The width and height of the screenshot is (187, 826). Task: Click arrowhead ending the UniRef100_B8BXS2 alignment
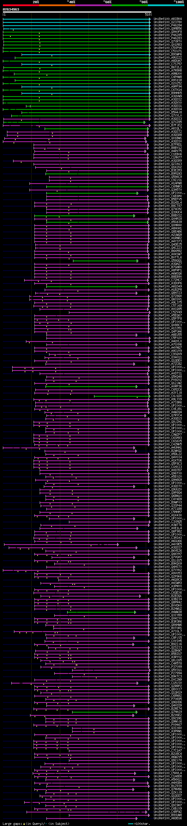point(134,216)
